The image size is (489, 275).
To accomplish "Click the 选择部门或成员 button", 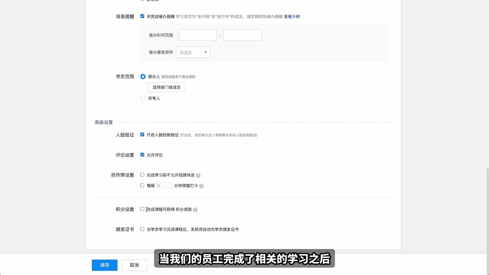I will (x=167, y=87).
